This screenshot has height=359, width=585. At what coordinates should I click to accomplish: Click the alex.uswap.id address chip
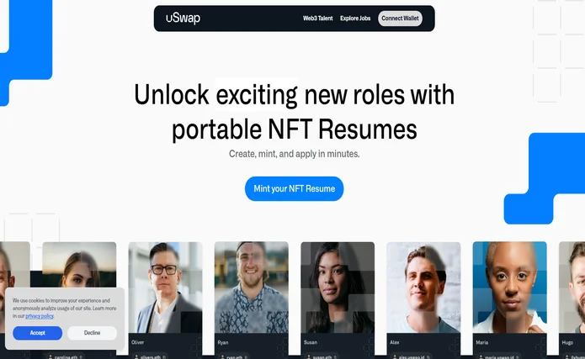click(x=412, y=356)
